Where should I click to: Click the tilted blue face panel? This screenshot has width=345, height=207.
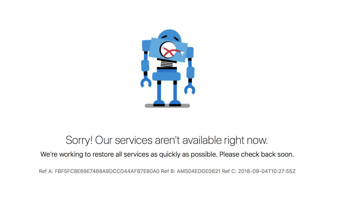(x=168, y=50)
